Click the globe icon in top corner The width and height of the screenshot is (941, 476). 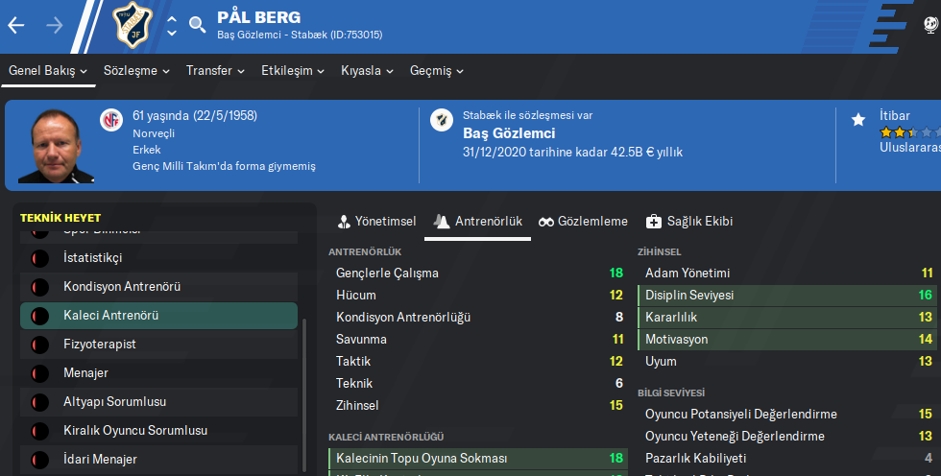pyautogui.click(x=931, y=26)
